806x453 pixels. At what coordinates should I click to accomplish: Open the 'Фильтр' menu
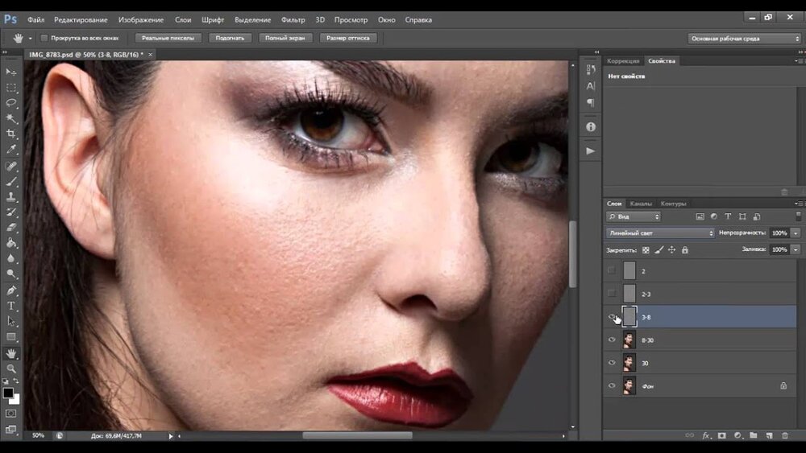pos(293,19)
